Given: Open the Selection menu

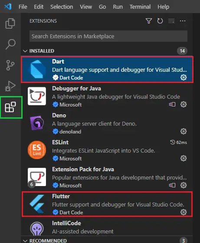Looking at the screenshot, I should [x=62, y=7].
